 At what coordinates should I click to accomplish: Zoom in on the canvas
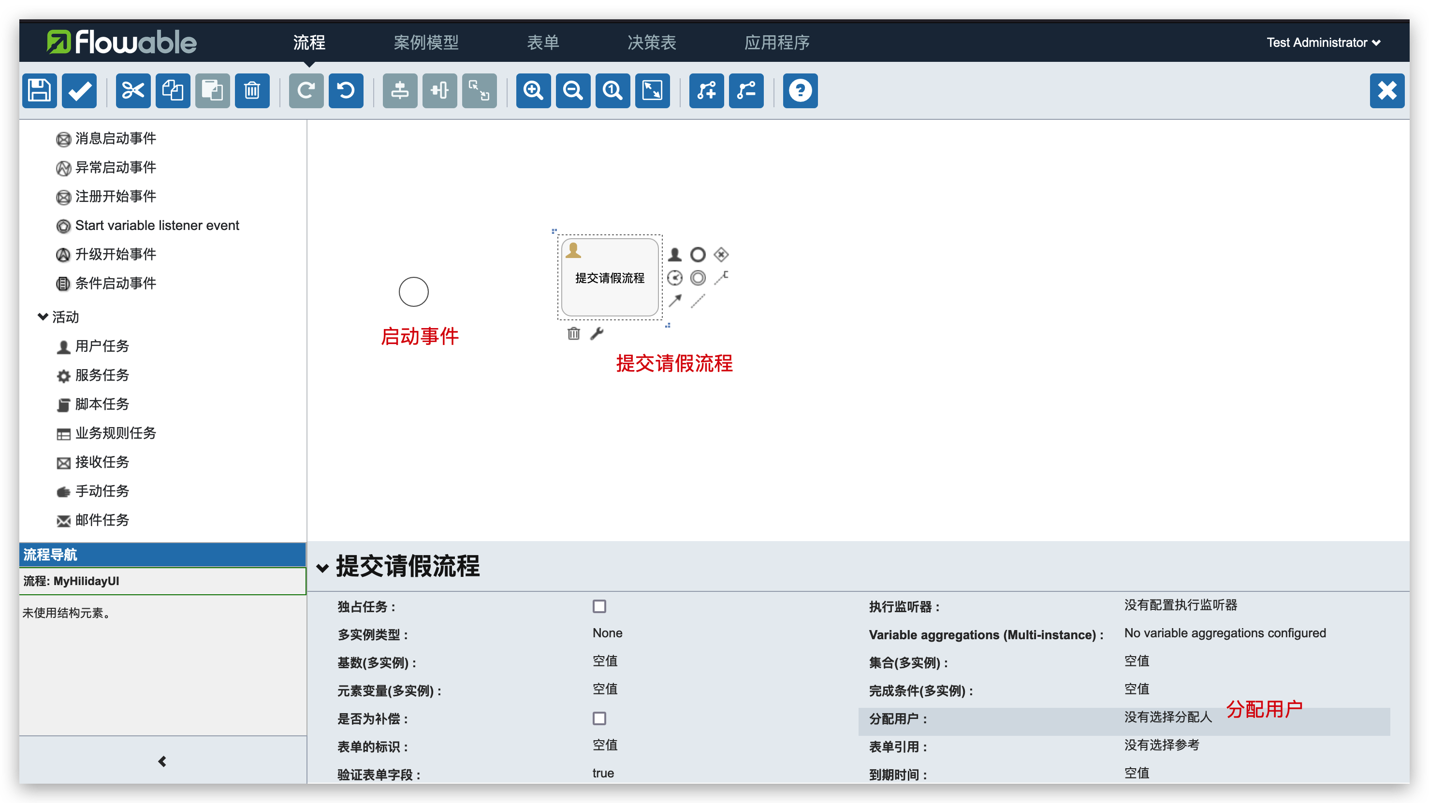coord(533,90)
